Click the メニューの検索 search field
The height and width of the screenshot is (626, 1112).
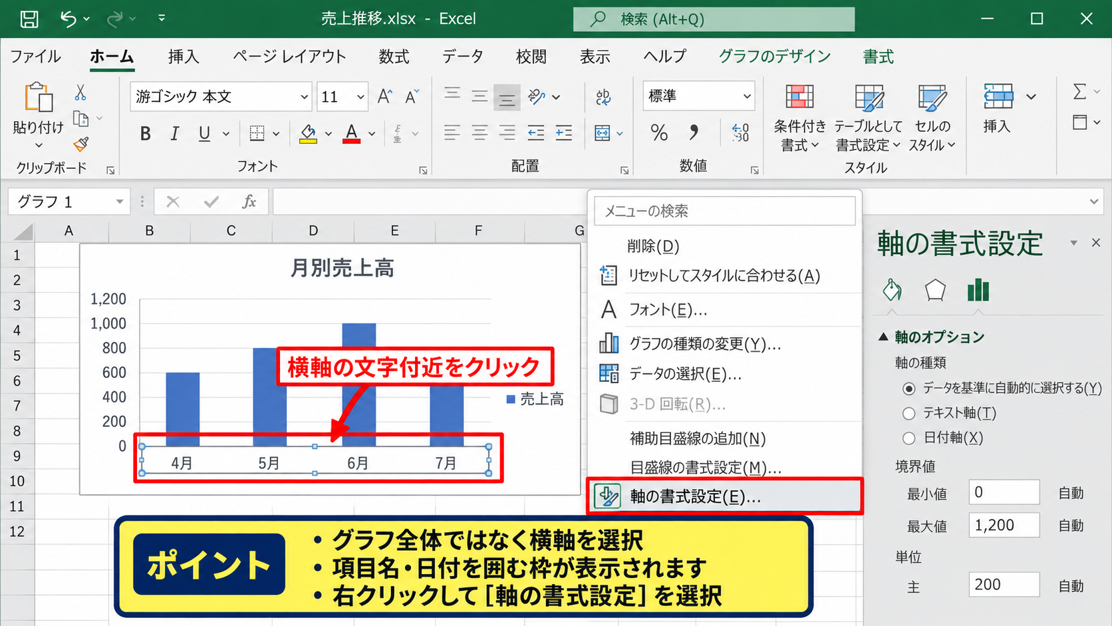[x=724, y=211]
